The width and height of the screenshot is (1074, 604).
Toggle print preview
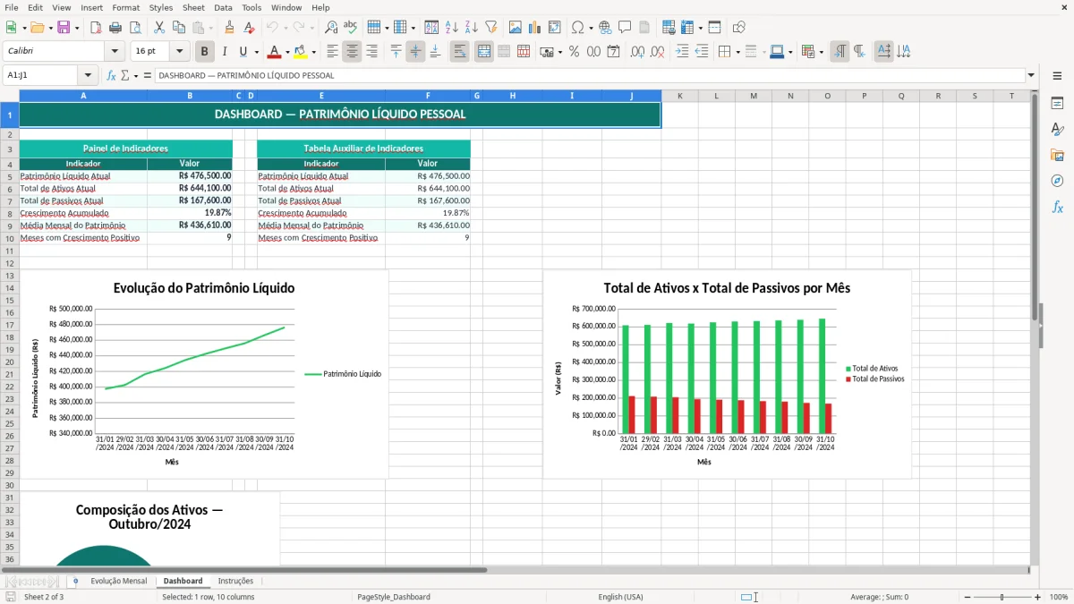click(x=135, y=28)
